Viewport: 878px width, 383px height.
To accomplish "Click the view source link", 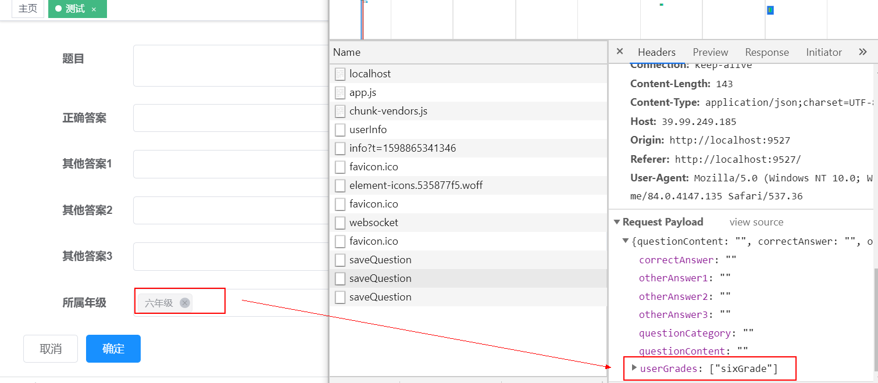I will 756,222.
